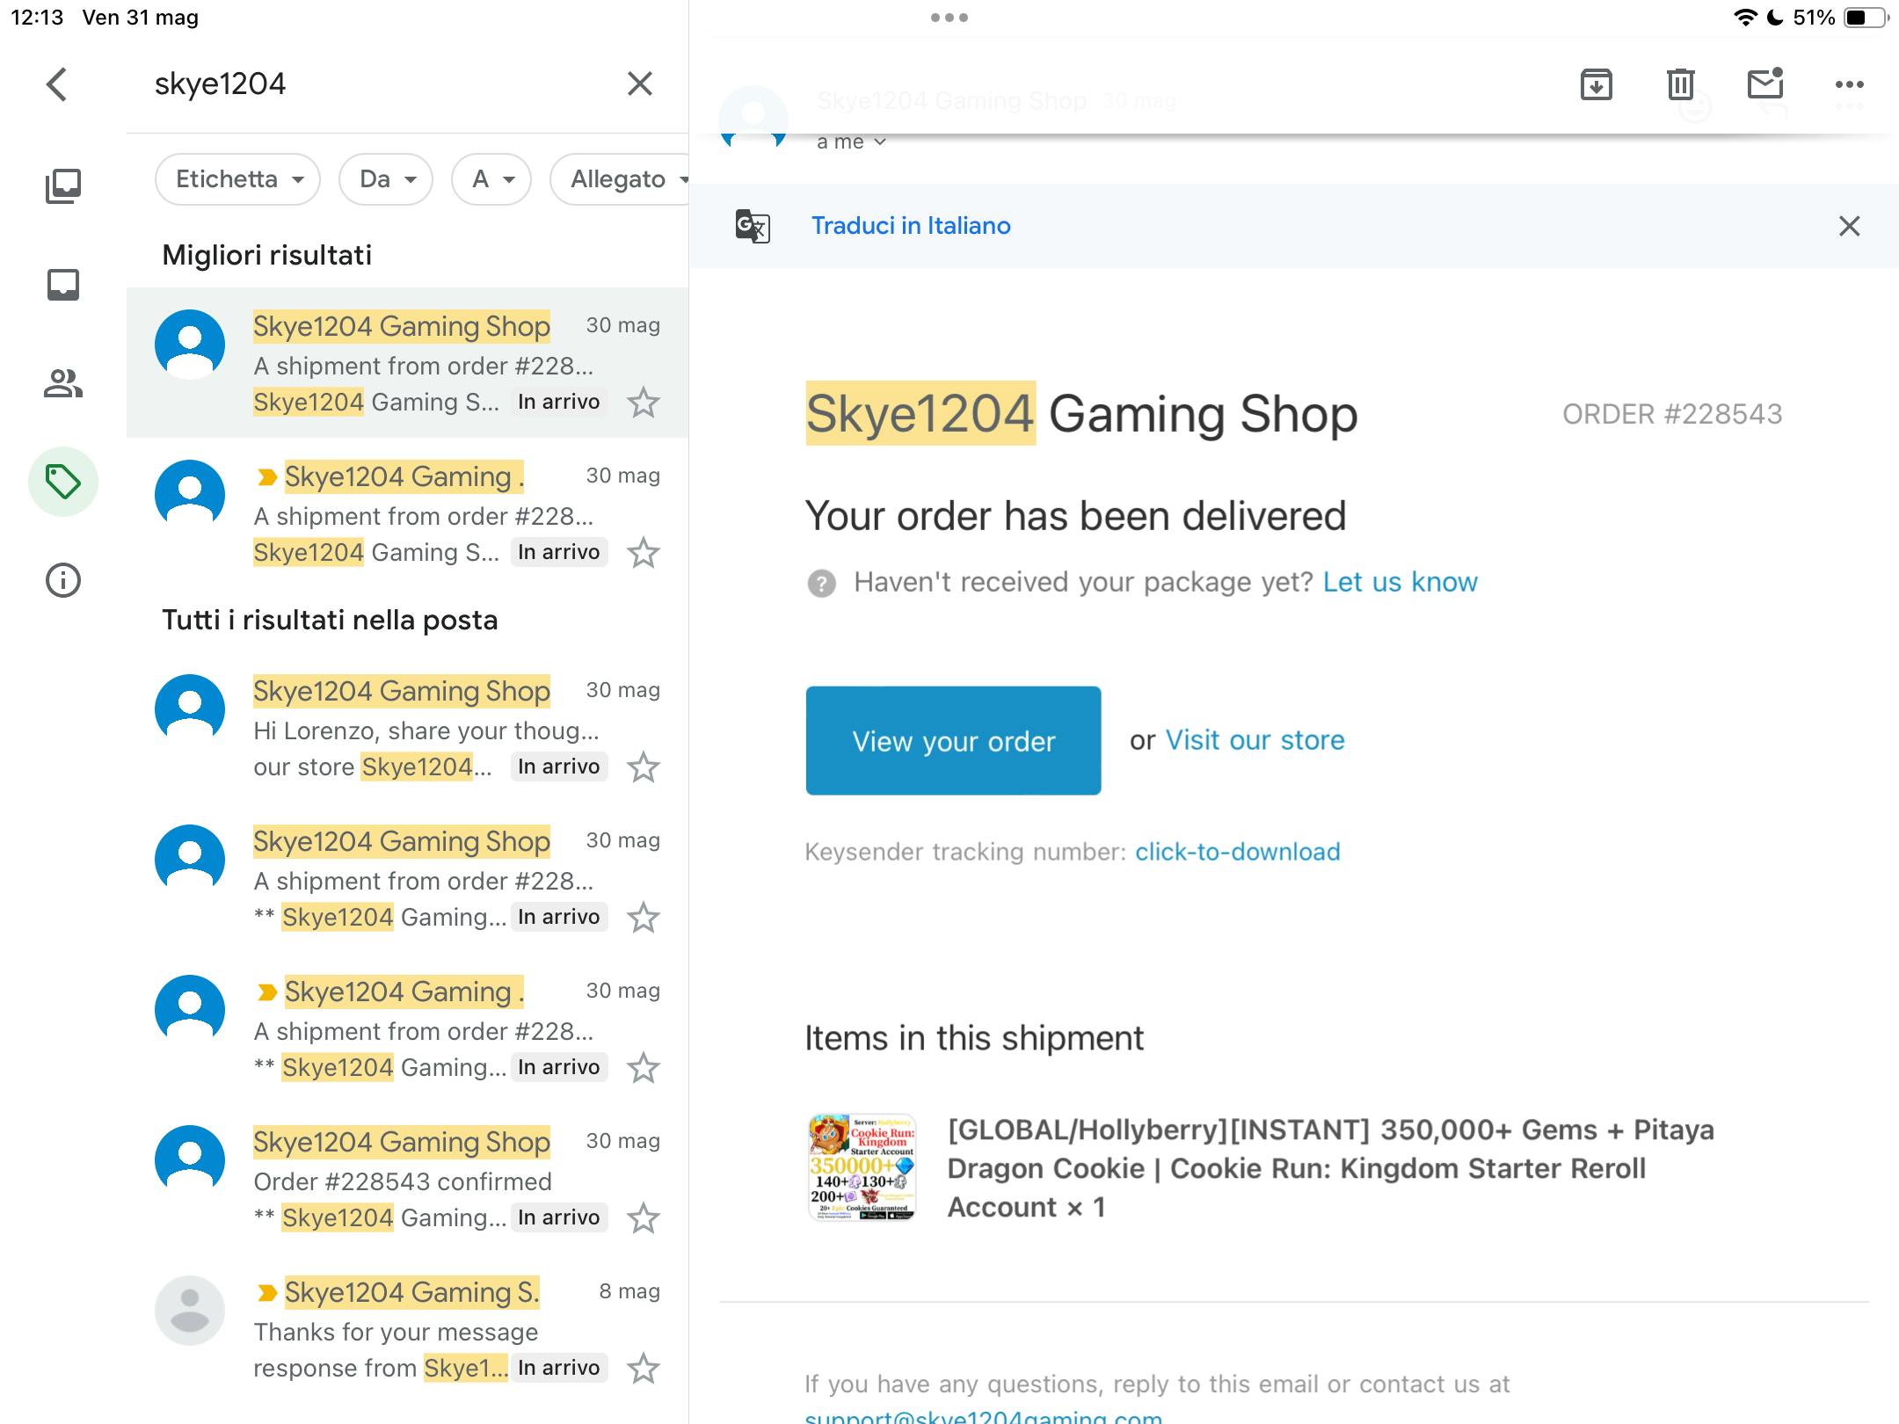Clear the skye1204 search text
1899x1424 pixels.
(x=639, y=84)
